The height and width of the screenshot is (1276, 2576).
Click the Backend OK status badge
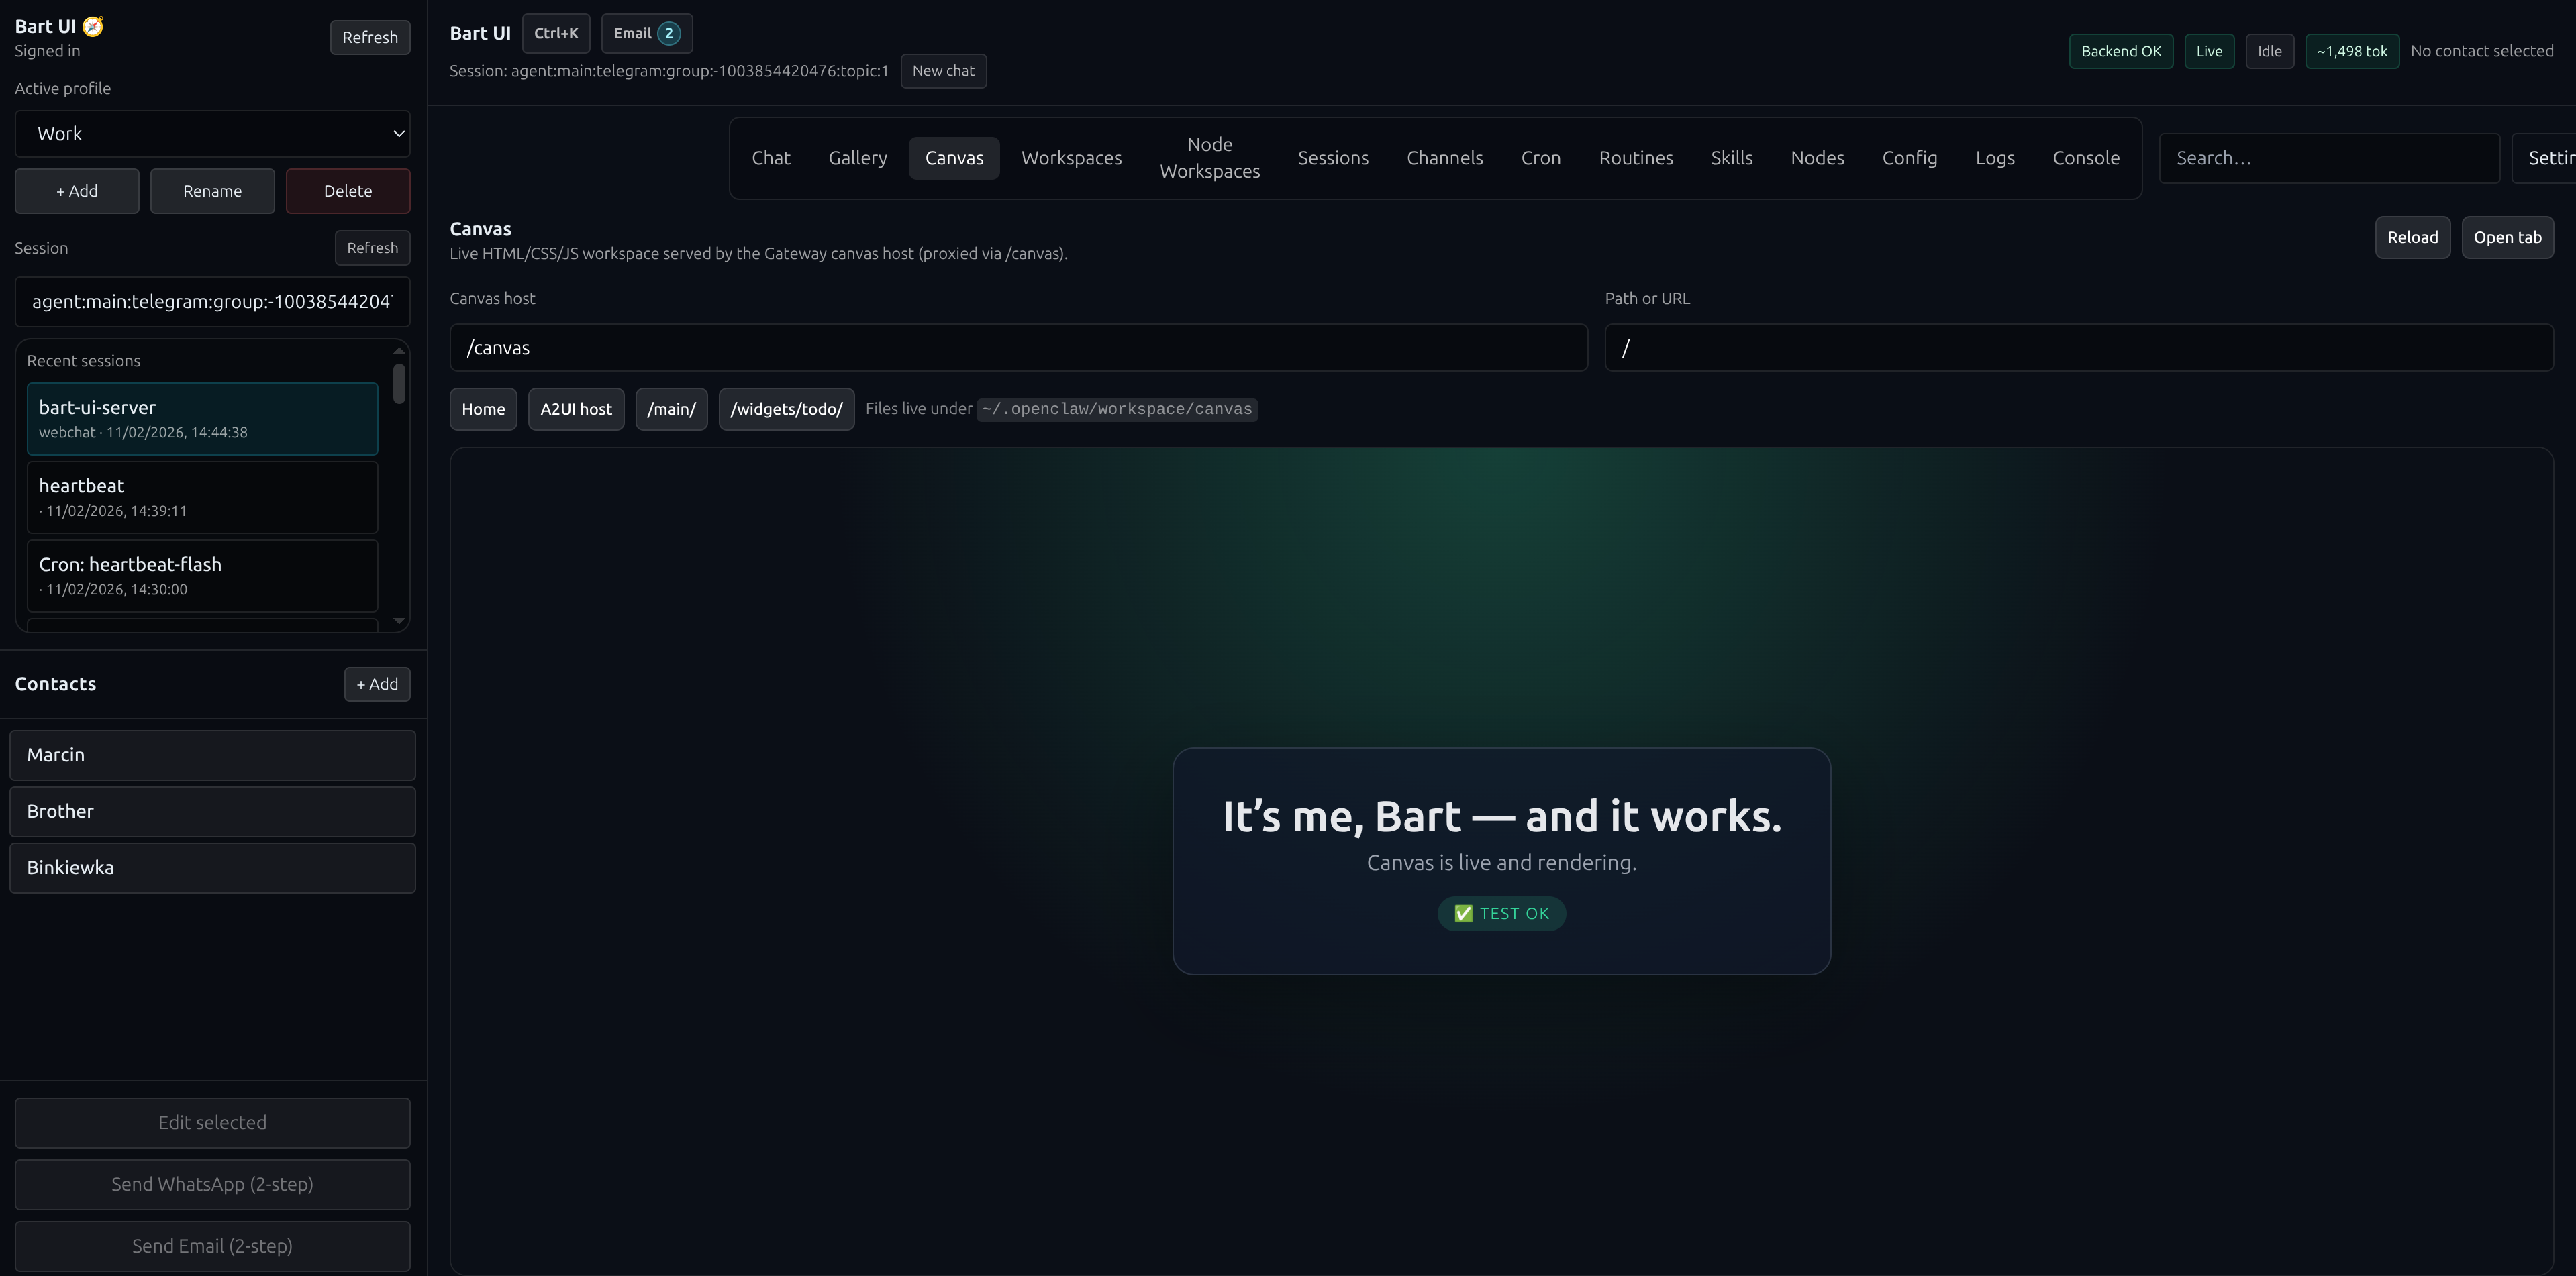coord(2121,51)
